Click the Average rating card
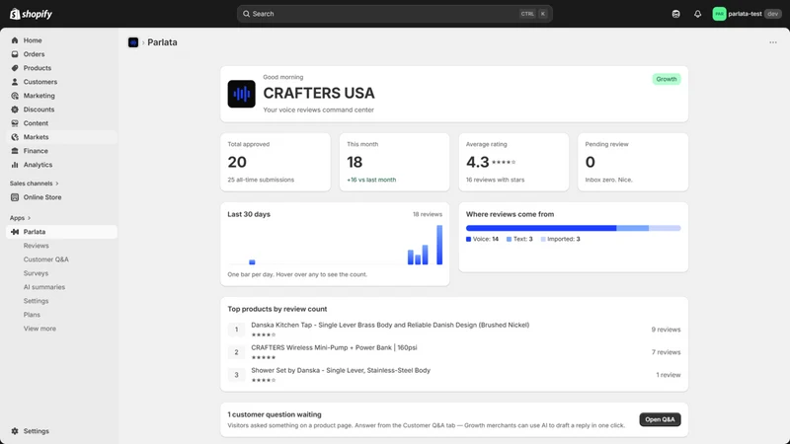This screenshot has height=444, width=790. point(513,162)
